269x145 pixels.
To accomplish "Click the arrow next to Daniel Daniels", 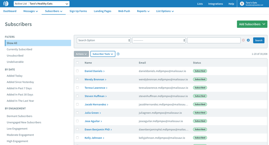I will [104, 71].
